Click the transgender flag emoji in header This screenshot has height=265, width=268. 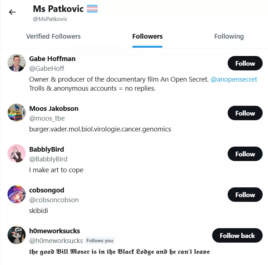coord(92,9)
